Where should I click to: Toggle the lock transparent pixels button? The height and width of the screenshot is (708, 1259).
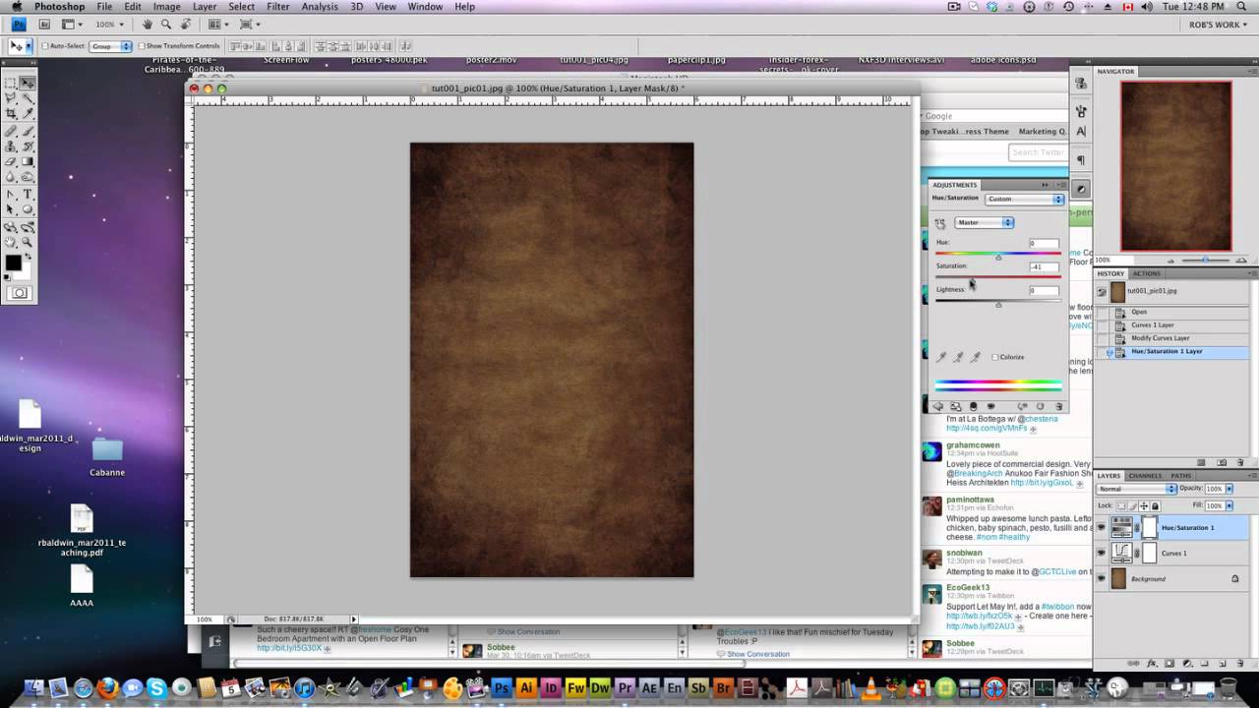tap(1120, 505)
